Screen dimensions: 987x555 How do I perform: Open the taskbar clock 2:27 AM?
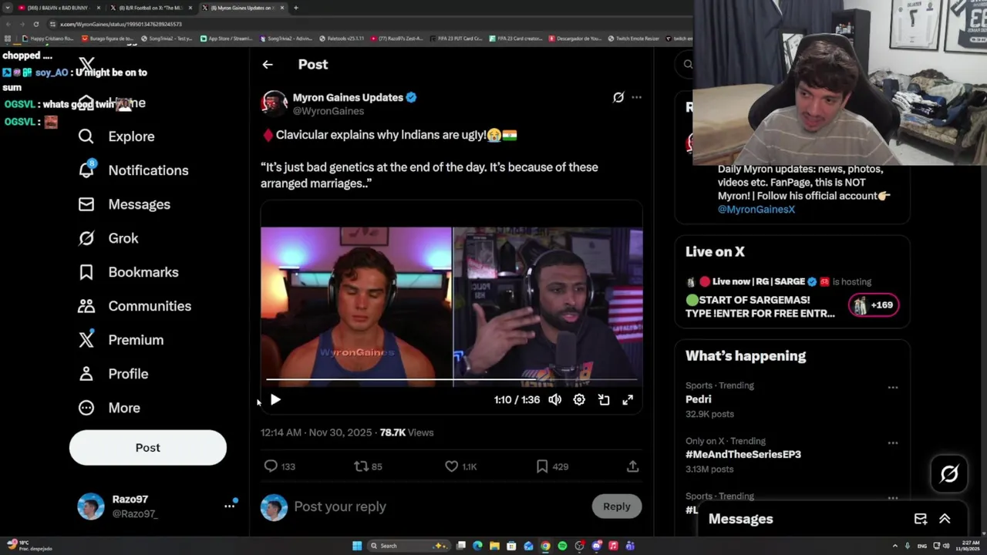pyautogui.click(x=969, y=546)
